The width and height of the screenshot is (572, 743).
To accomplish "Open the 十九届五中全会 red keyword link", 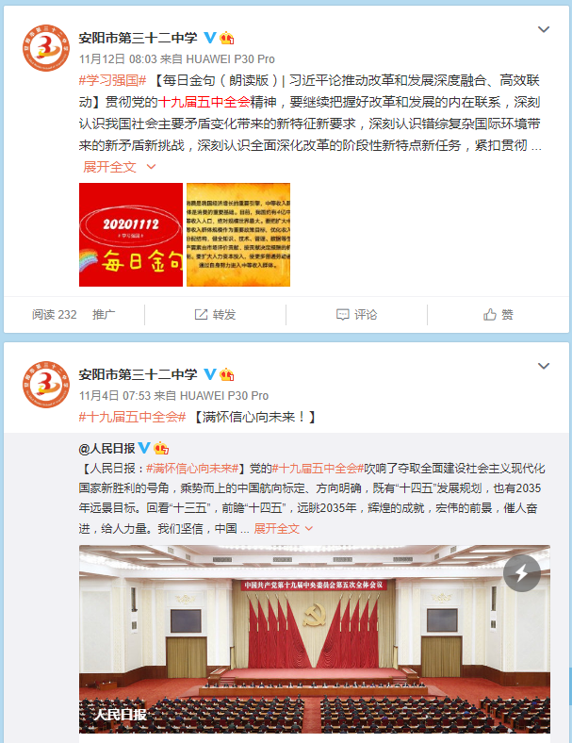I will (204, 102).
